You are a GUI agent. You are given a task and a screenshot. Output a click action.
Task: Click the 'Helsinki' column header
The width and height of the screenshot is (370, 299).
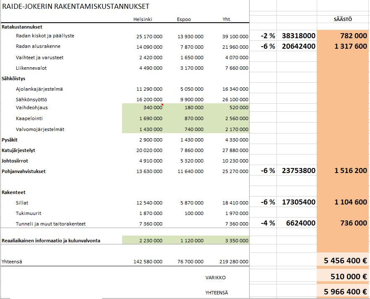(x=143, y=19)
